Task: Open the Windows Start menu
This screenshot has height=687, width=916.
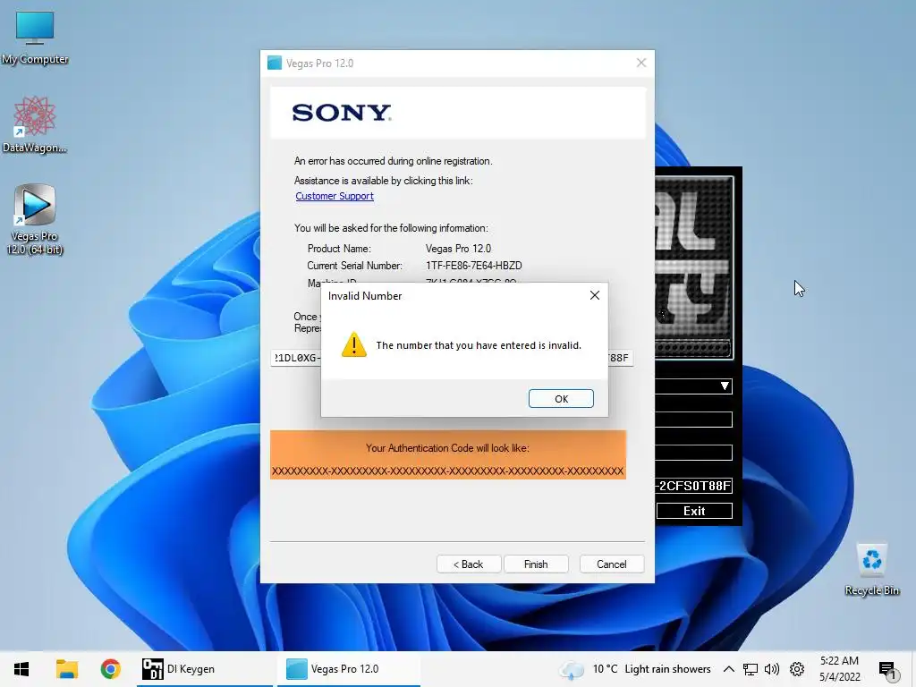Action: point(21,669)
